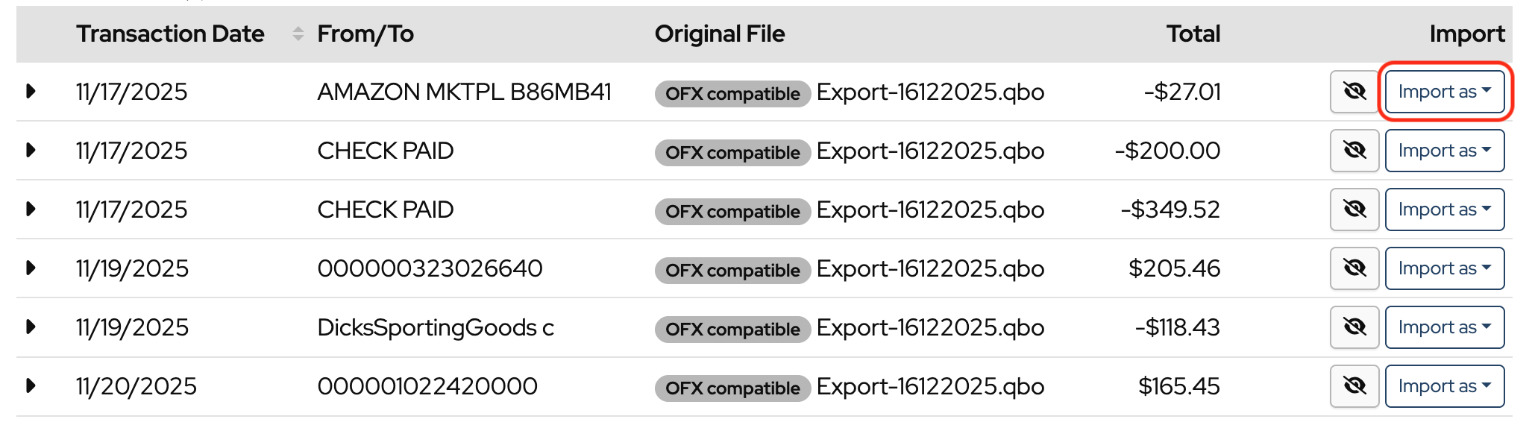The image size is (1532, 422).
Task: Hide the DicksSportingGoods transaction
Action: (x=1354, y=327)
